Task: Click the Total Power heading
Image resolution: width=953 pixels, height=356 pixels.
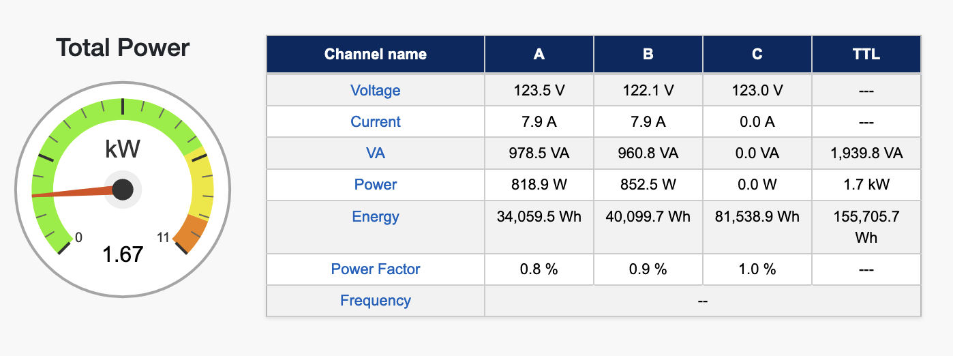Action: click(123, 48)
